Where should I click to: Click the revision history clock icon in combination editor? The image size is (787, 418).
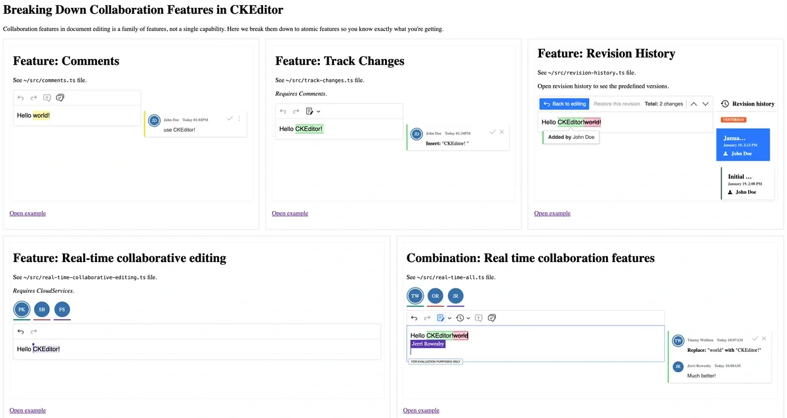pyautogui.click(x=460, y=318)
